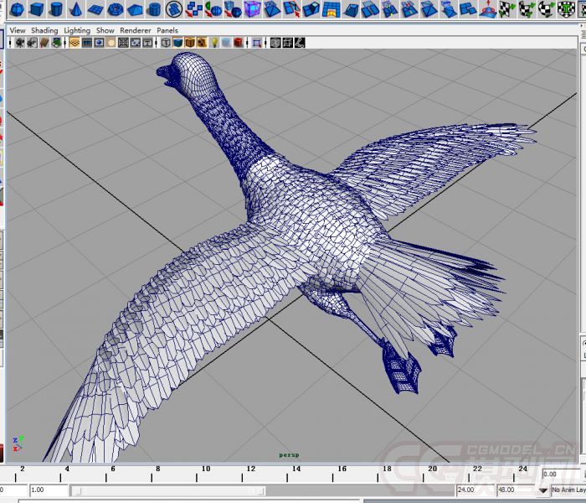This screenshot has width=586, height=503.
Task: Open the Shading panel menu
Action: [x=44, y=30]
